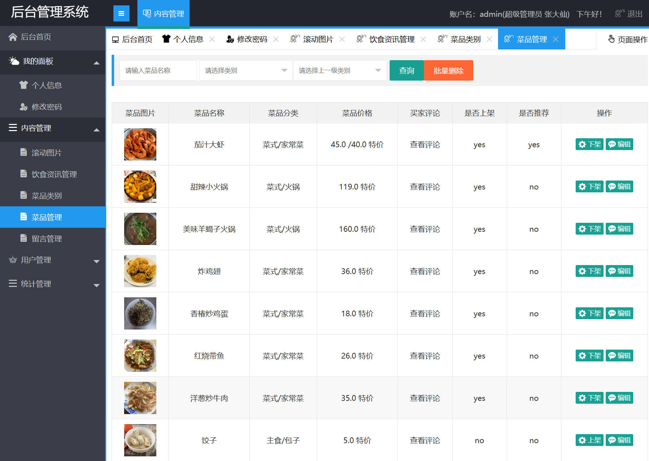
Task: Toggle 下架 for 炸鸡翅
Action: [589, 271]
